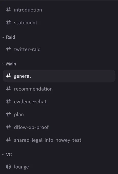Click the hash icon beside introduction
Screen dimensions: 118x174
[x=8, y=10]
